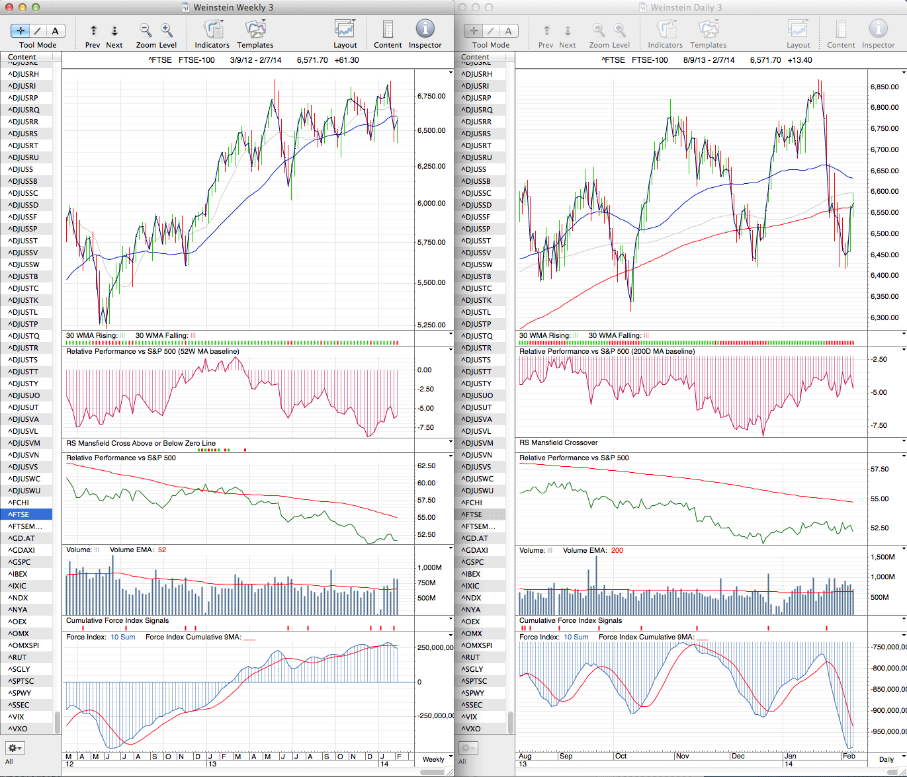Image resolution: width=907 pixels, height=777 pixels.
Task: Toggle the Content sidebar in Weekly window
Action: pyautogui.click(x=388, y=30)
